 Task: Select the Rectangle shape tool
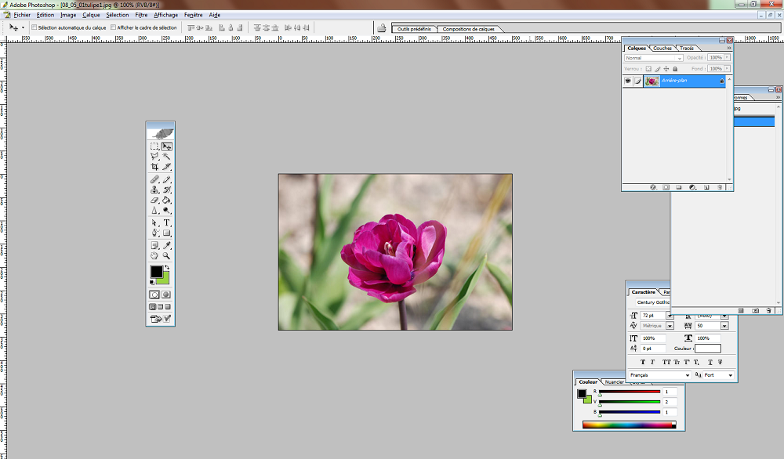pos(166,233)
